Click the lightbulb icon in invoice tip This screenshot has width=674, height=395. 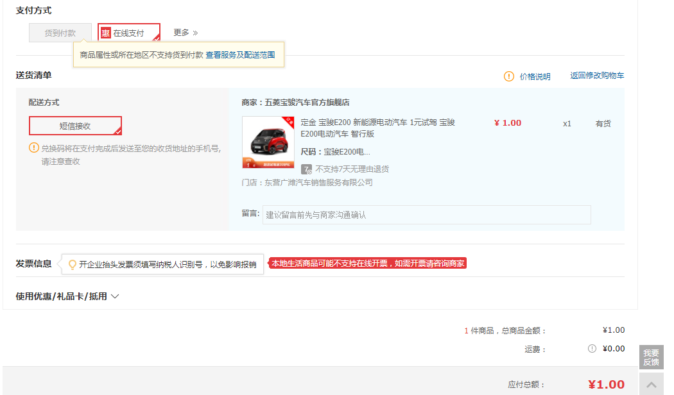coord(72,264)
